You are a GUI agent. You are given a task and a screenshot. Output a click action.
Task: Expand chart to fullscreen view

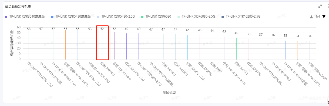pyautogui.click(x=320, y=6)
